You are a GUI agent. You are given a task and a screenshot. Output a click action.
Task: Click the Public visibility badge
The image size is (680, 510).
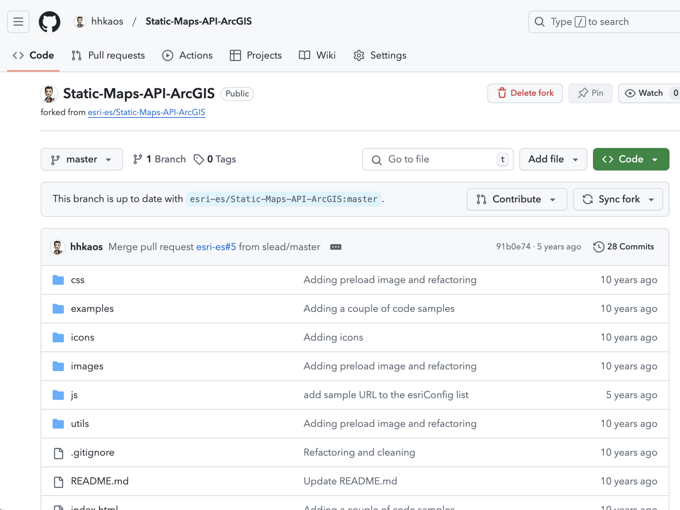(237, 94)
